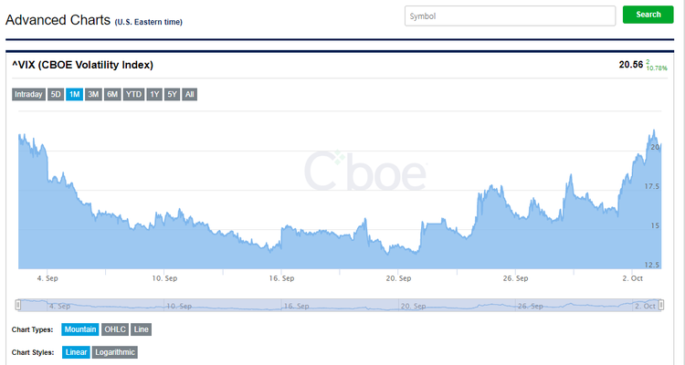Click the 10. Sep x-axis label

(x=164, y=278)
